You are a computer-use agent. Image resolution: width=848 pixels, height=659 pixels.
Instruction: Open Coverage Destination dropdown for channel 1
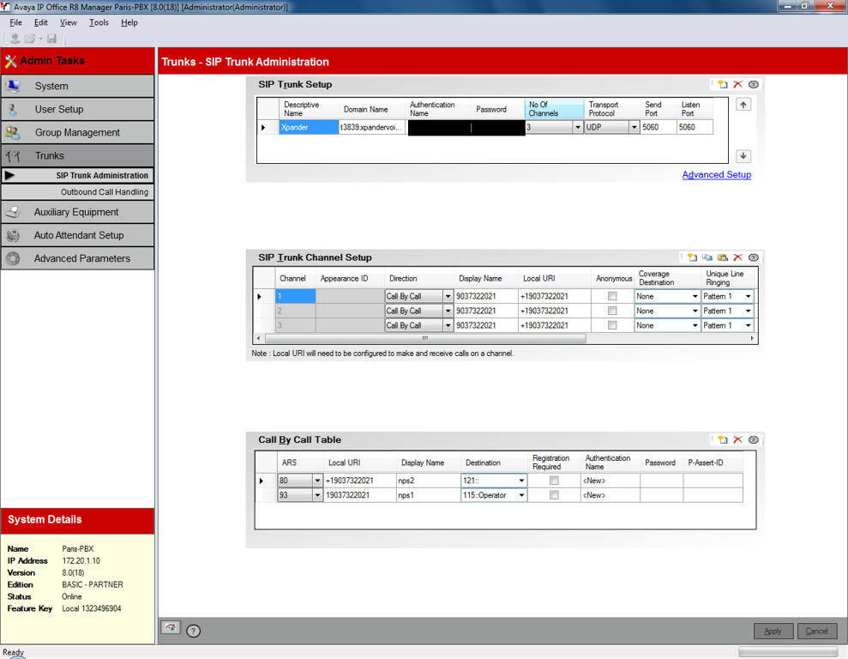tap(695, 297)
